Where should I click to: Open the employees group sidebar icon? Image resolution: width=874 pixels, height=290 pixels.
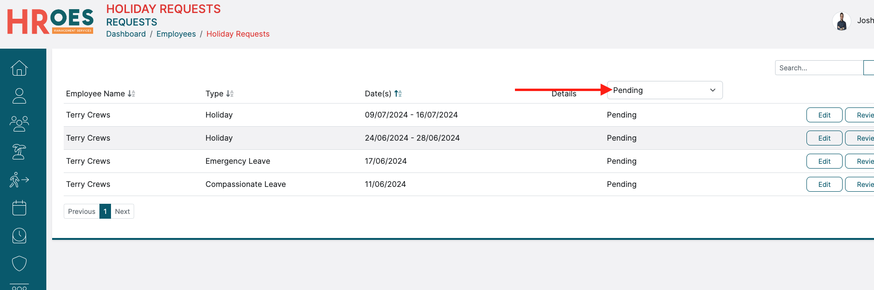point(19,124)
